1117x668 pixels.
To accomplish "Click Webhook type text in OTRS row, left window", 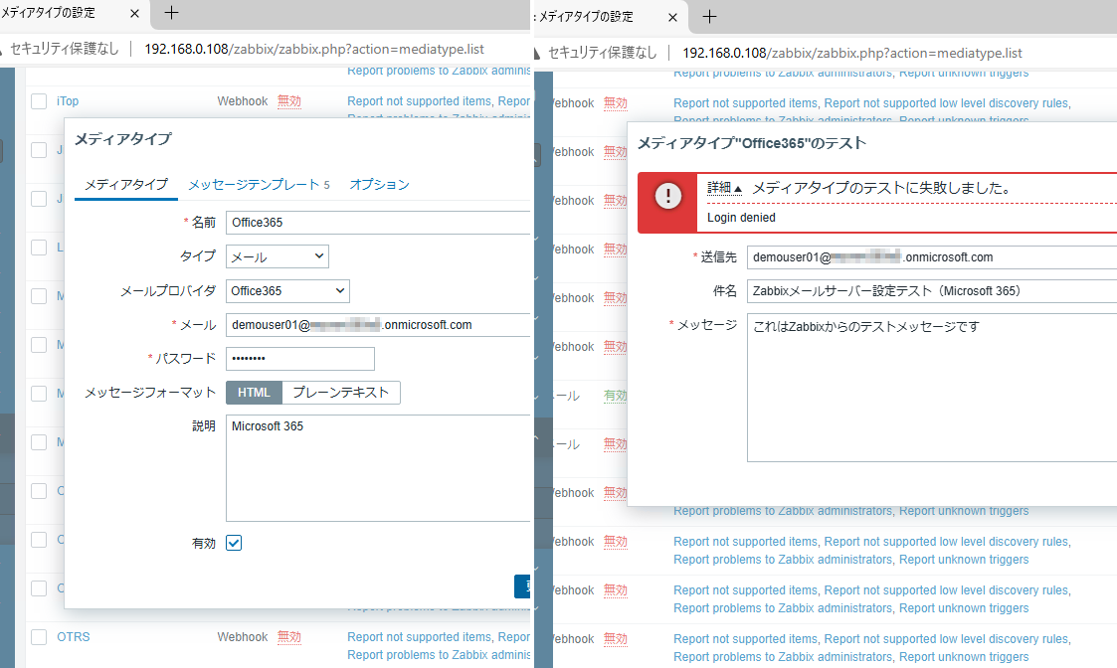I will click(243, 636).
